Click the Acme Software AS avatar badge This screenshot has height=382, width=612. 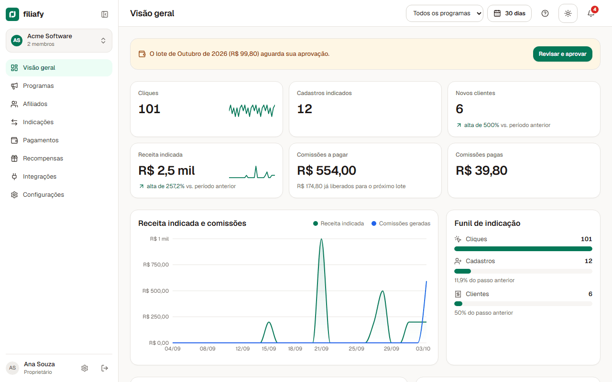pyautogui.click(x=17, y=40)
